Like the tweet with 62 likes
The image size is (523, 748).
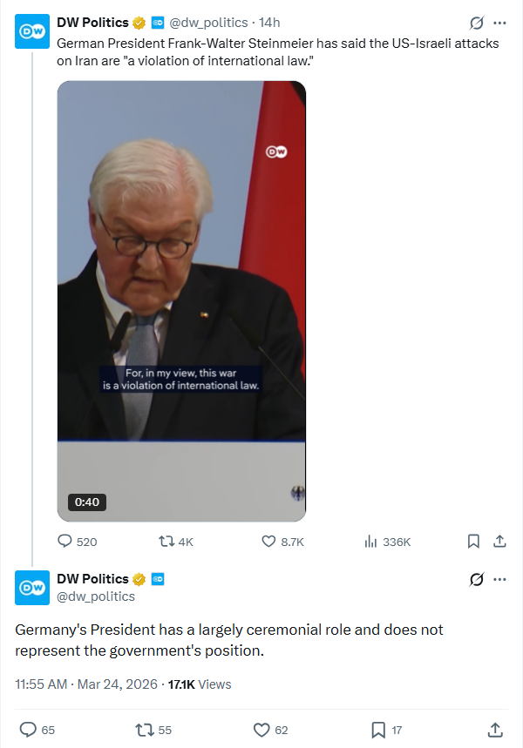tap(261, 730)
